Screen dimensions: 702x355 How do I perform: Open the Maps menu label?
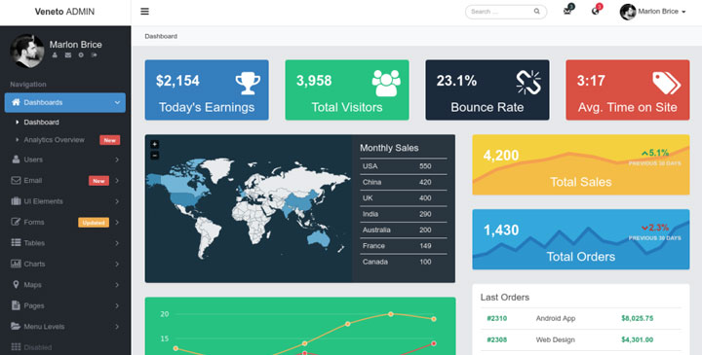point(32,284)
